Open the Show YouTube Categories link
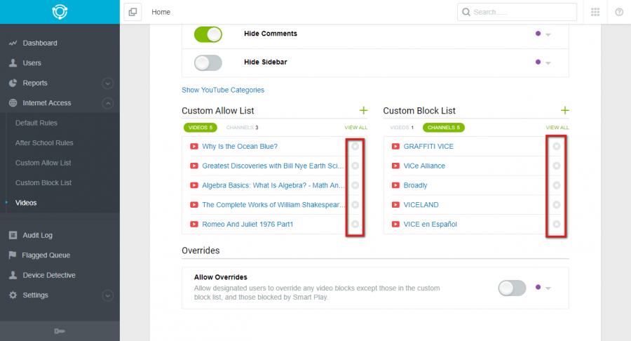The image size is (631, 341). (x=223, y=90)
